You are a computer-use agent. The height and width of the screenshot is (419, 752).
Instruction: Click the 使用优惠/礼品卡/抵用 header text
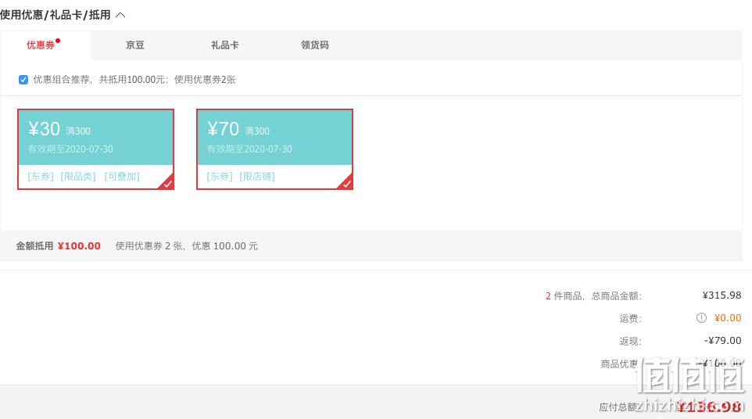click(56, 15)
